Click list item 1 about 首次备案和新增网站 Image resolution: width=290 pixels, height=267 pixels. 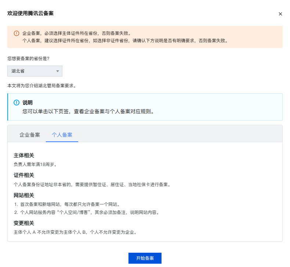(68, 204)
